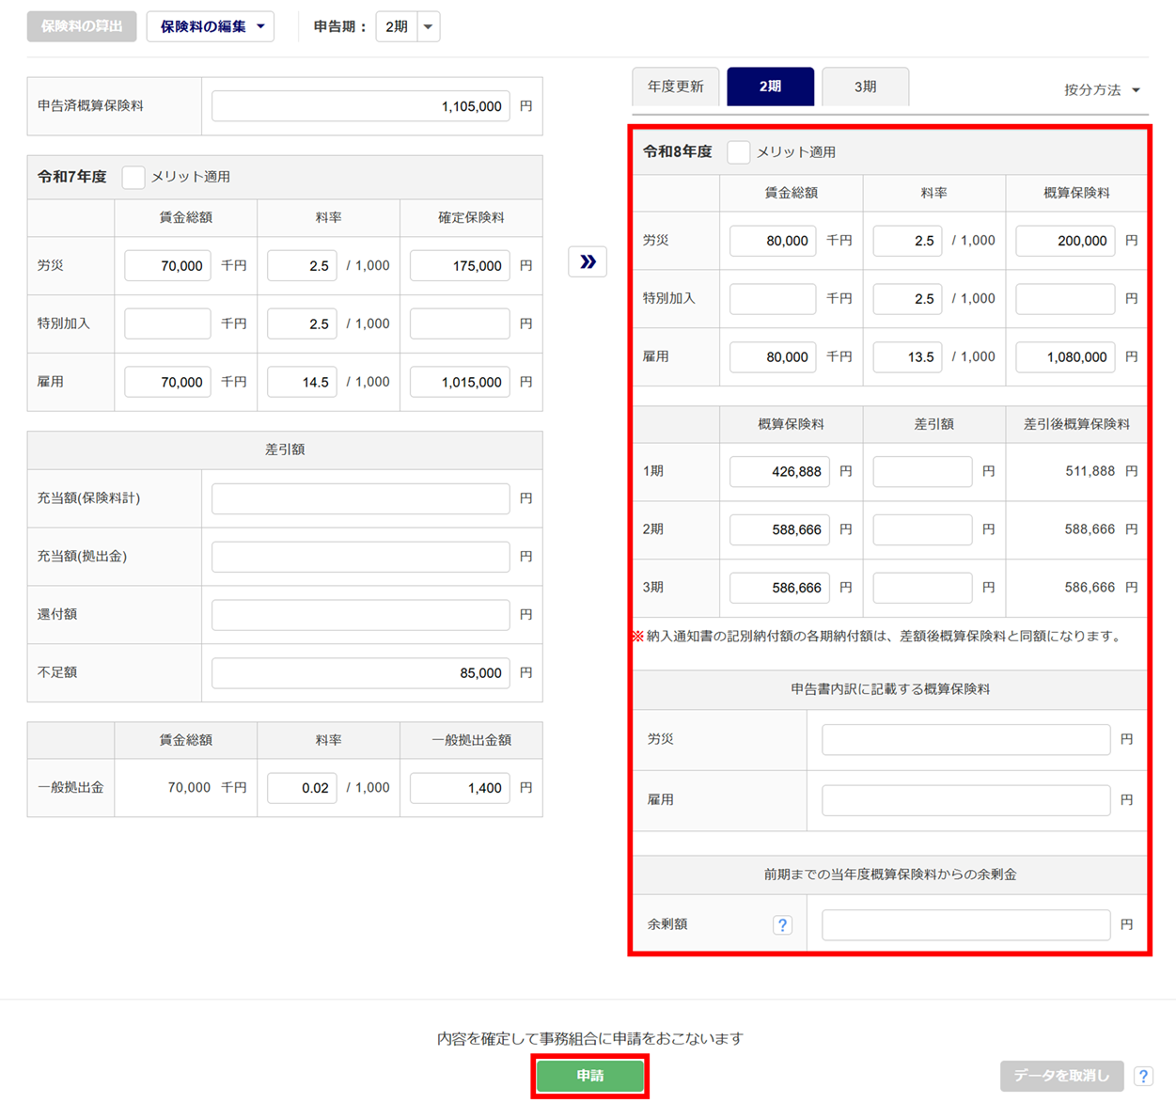
Task: Click 令和8年度 労災 賃金総額 field
Action: point(773,241)
